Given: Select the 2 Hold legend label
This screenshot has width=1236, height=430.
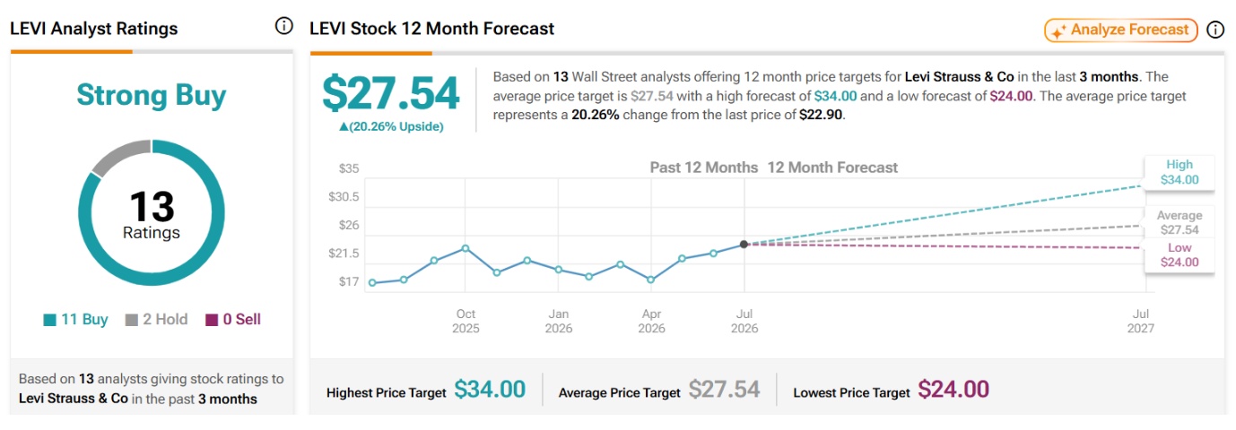Looking at the screenshot, I should [166, 320].
